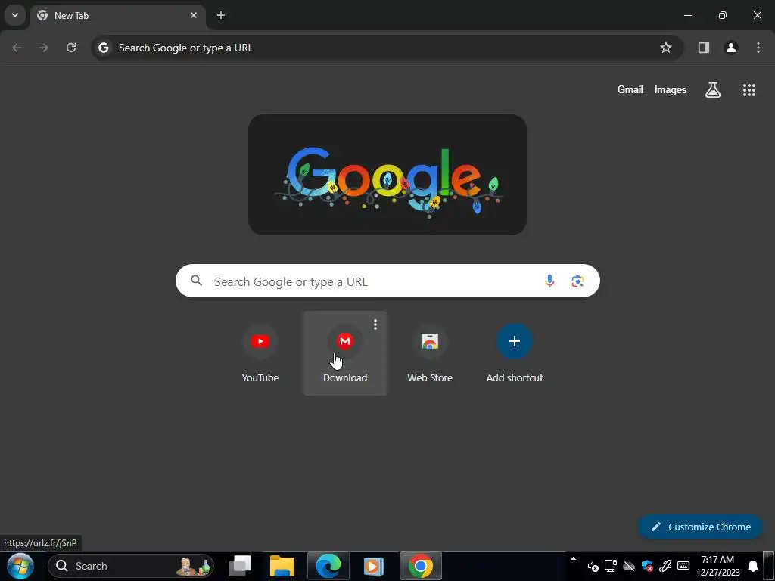The height and width of the screenshot is (581, 775).
Task: Open the Chrome profile menu
Action: pyautogui.click(x=731, y=48)
